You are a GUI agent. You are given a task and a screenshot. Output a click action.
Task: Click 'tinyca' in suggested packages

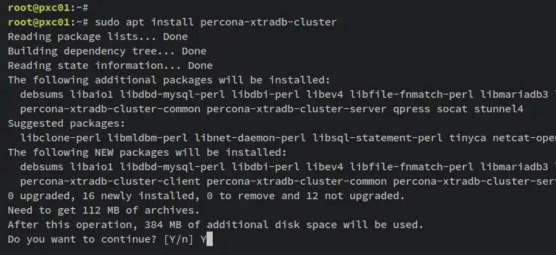(x=468, y=138)
